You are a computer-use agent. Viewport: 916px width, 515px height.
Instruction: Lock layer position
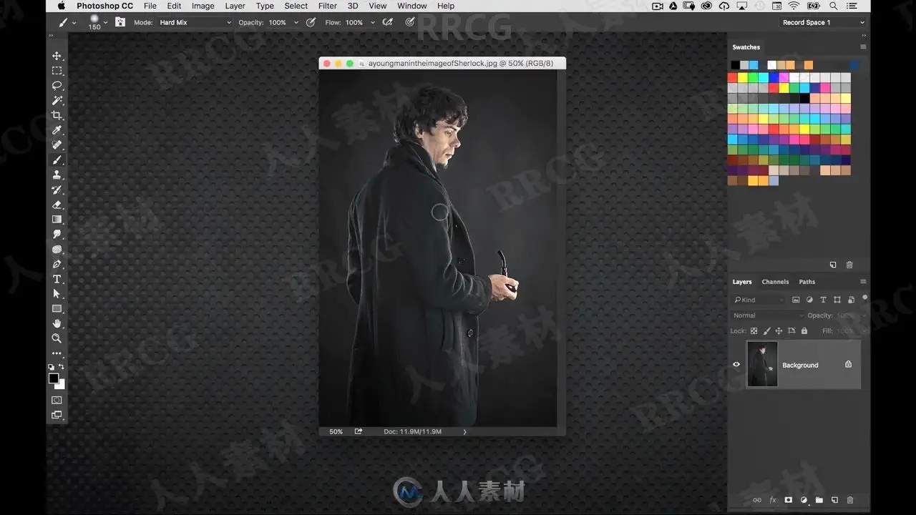click(x=779, y=331)
